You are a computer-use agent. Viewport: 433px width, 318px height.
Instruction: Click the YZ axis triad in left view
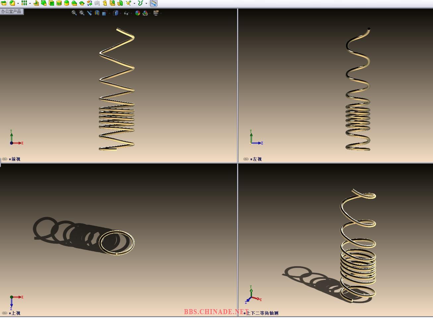pyautogui.click(x=256, y=138)
